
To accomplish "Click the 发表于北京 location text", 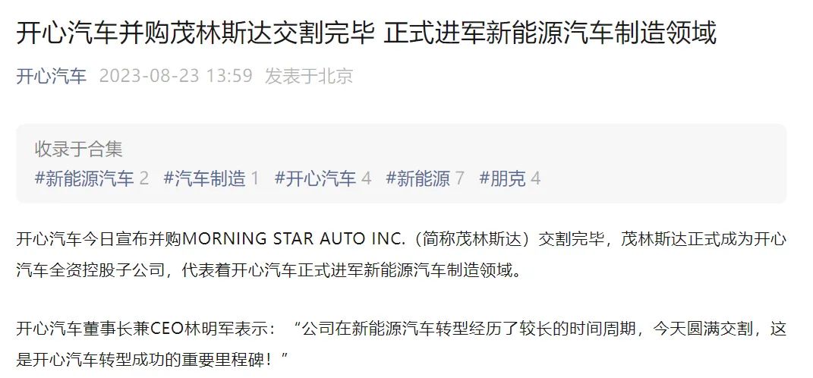I will [x=309, y=76].
